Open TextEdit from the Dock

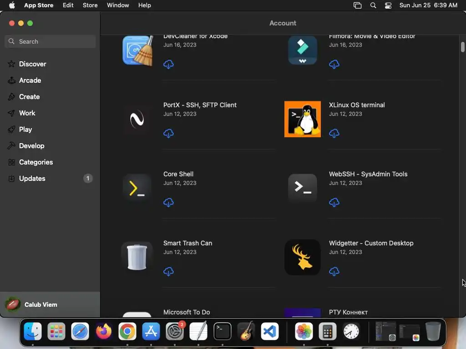(x=198, y=331)
